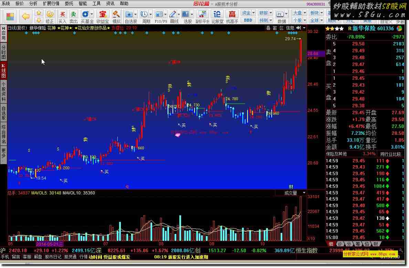Viewport: 409px width, 268px height.
Task: Click the 周期 period clock icon
Action: pyautogui.click(x=144, y=14)
